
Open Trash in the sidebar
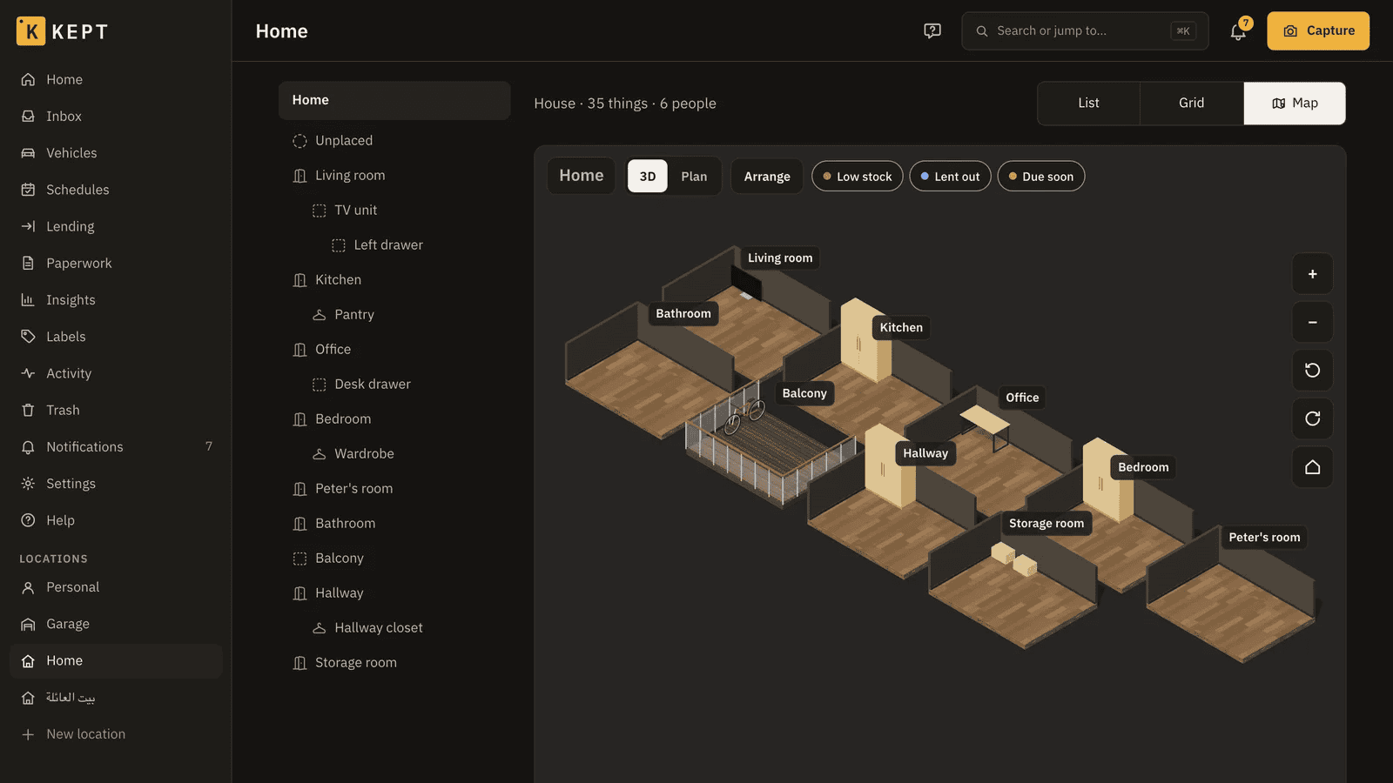[x=116, y=411]
